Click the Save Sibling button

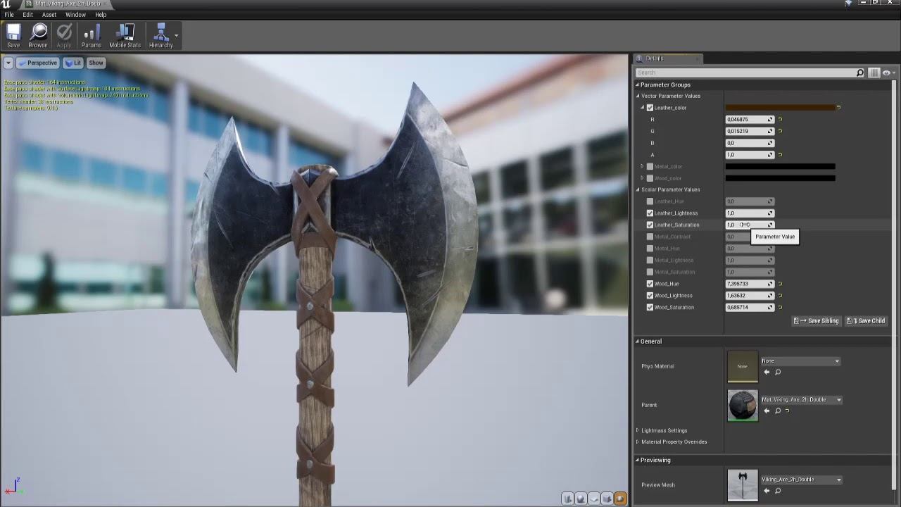point(816,321)
